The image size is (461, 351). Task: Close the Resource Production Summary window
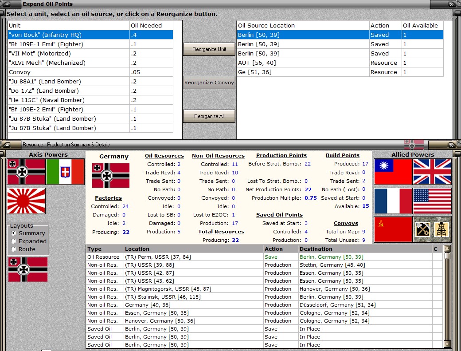point(451,145)
